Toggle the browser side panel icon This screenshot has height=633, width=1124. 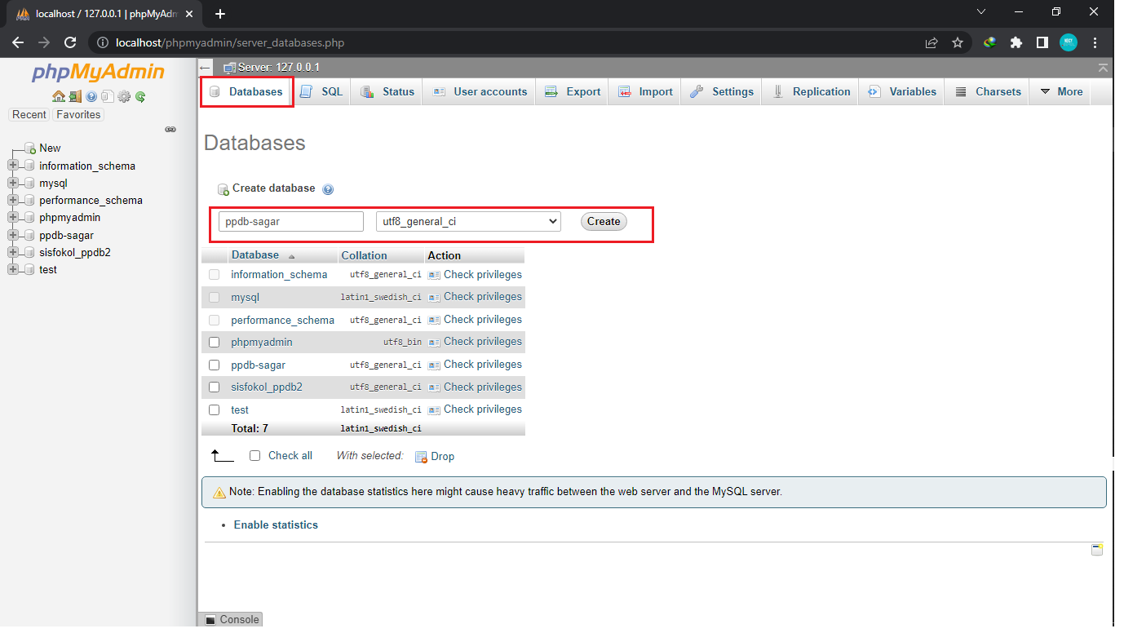1042,42
